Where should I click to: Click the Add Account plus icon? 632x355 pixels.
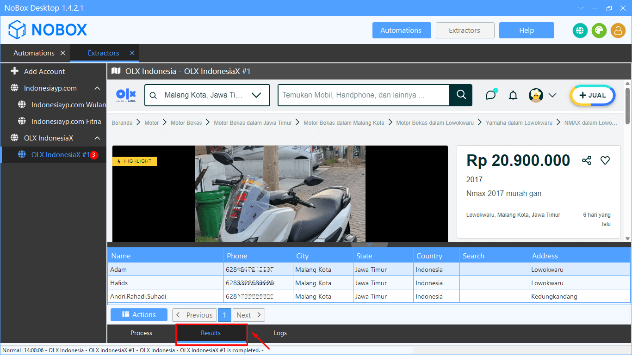[x=14, y=71]
